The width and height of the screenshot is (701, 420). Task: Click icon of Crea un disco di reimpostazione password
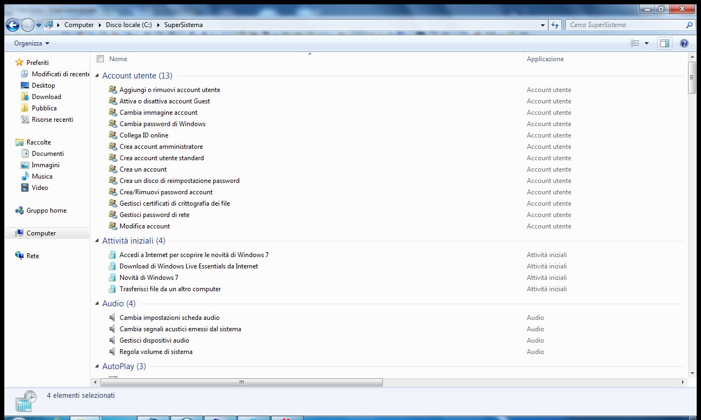click(113, 181)
